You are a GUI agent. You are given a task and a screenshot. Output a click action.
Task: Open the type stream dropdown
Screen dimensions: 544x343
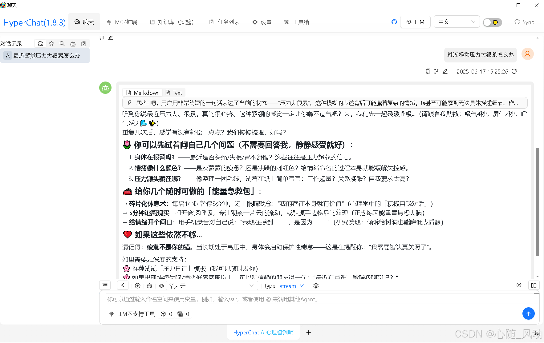292,286
